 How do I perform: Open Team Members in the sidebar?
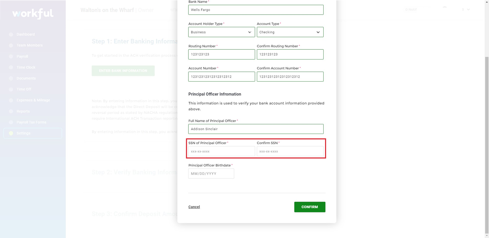tap(30, 45)
